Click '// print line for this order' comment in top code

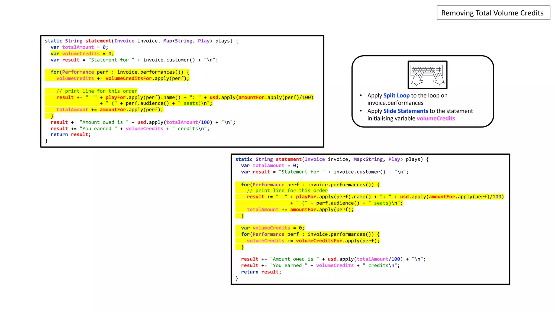tap(97, 91)
